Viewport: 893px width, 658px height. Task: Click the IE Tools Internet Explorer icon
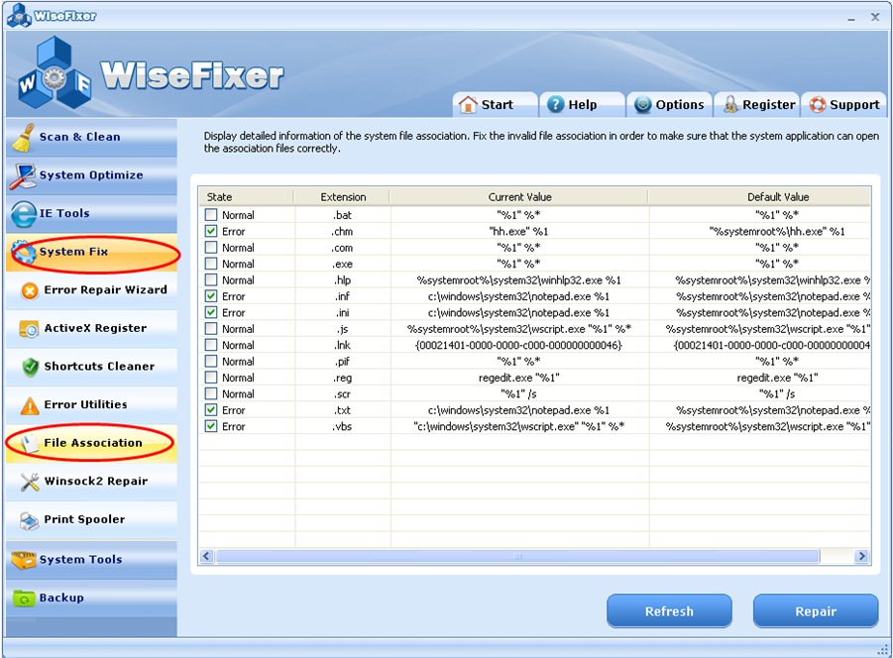pos(24,214)
